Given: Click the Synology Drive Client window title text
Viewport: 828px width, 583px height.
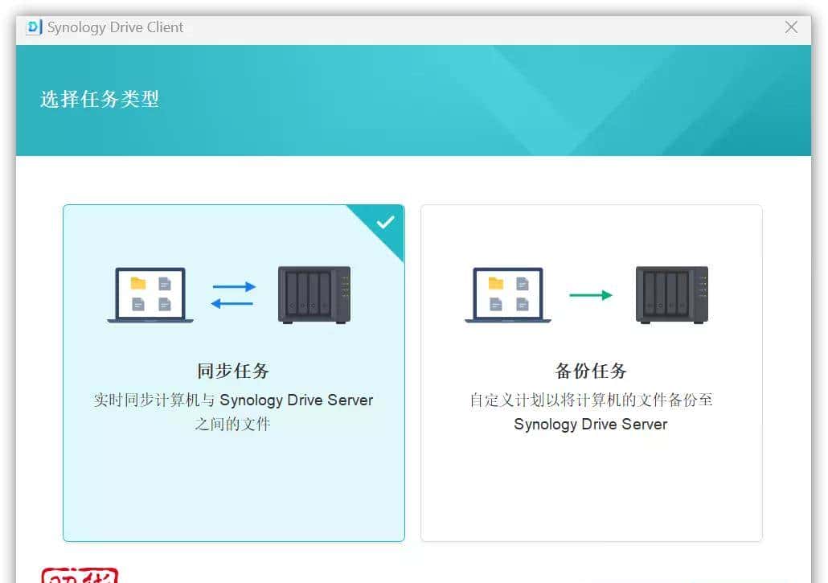Looking at the screenshot, I should click(115, 27).
